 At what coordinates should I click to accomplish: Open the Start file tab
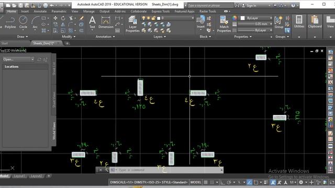[x=5, y=43]
